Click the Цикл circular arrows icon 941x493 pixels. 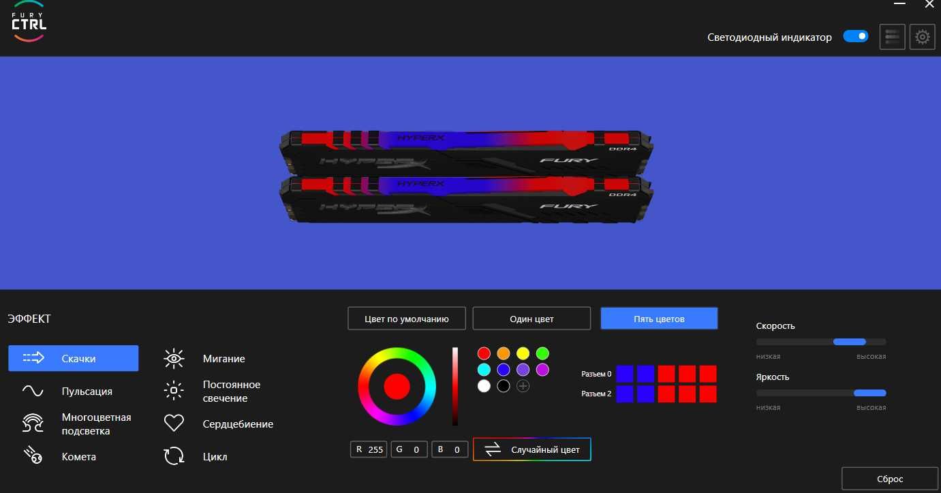coord(174,456)
